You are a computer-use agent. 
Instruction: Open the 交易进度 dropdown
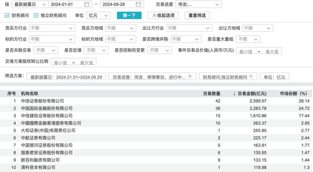[x=199, y=4]
